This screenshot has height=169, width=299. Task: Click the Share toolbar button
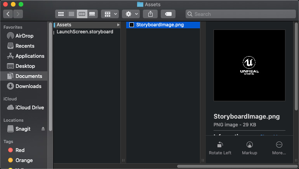point(150,14)
